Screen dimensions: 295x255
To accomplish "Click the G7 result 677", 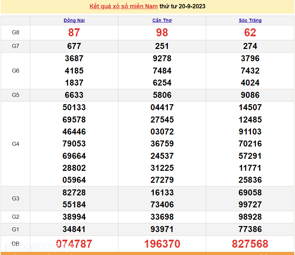I will [x=74, y=46].
